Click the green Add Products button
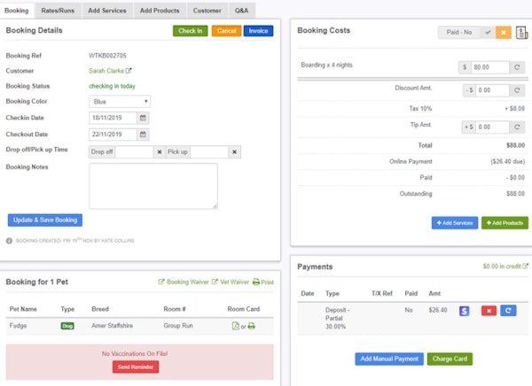 (x=505, y=223)
